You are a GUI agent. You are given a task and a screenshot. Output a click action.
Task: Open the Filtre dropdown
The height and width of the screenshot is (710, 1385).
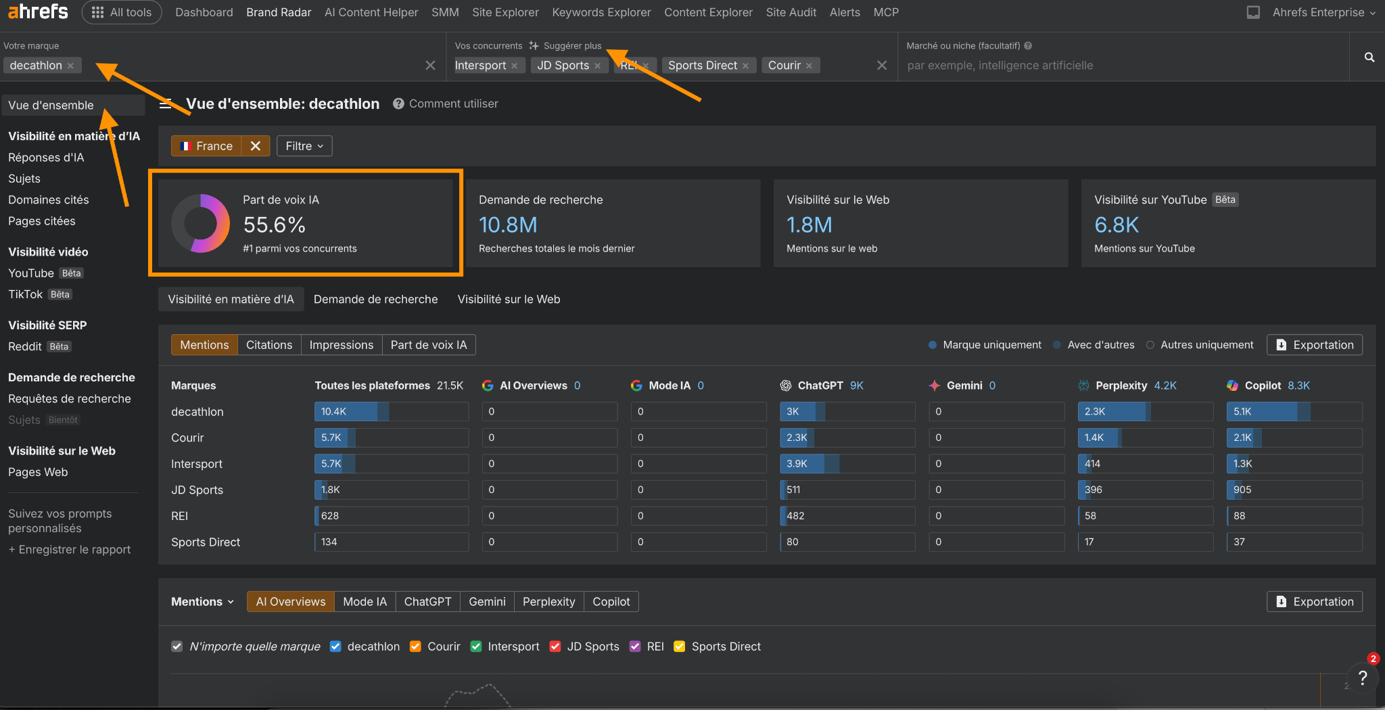click(x=304, y=146)
